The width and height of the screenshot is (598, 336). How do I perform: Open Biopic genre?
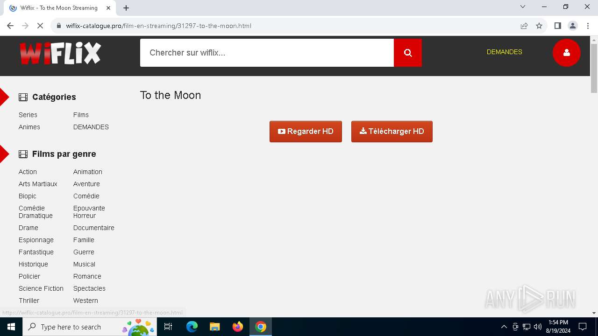(28, 196)
